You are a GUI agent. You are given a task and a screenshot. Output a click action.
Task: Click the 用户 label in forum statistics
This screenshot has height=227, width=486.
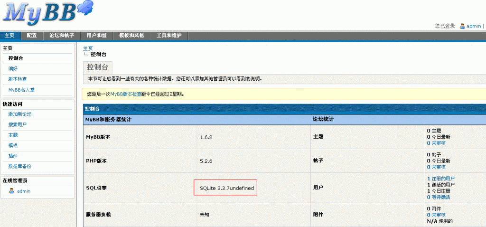coord(318,188)
